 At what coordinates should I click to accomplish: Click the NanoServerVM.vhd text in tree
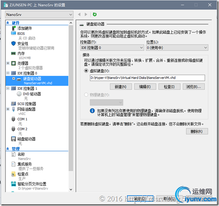click(x=38, y=83)
